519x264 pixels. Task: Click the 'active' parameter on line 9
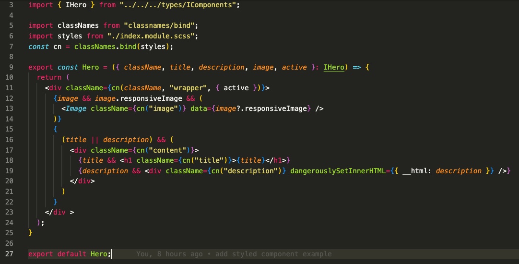coord(294,67)
